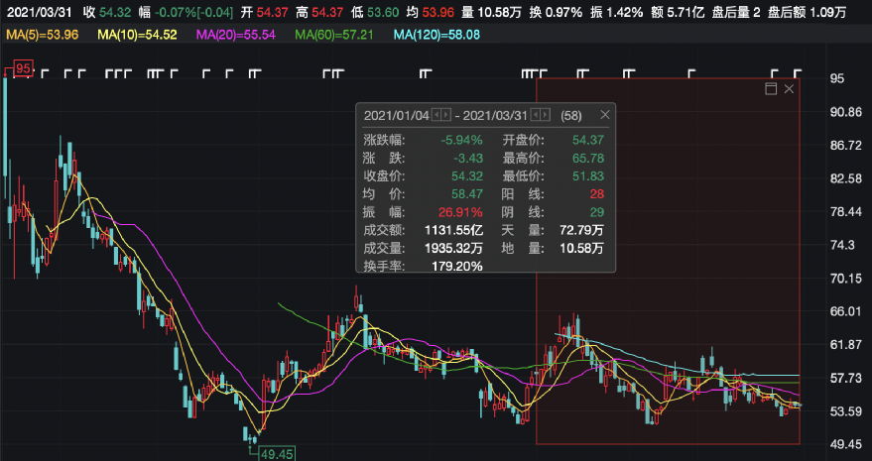The height and width of the screenshot is (461, 872).
Task: Click the 49.45 price axis label
Action: point(845,444)
